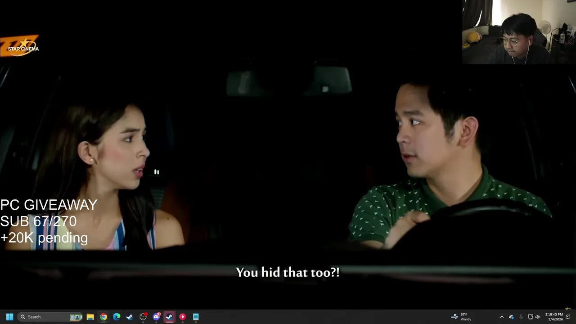Open the clock showing 3:18:40 PM
Screen dimensions: 576x324
pyautogui.click(x=554, y=317)
